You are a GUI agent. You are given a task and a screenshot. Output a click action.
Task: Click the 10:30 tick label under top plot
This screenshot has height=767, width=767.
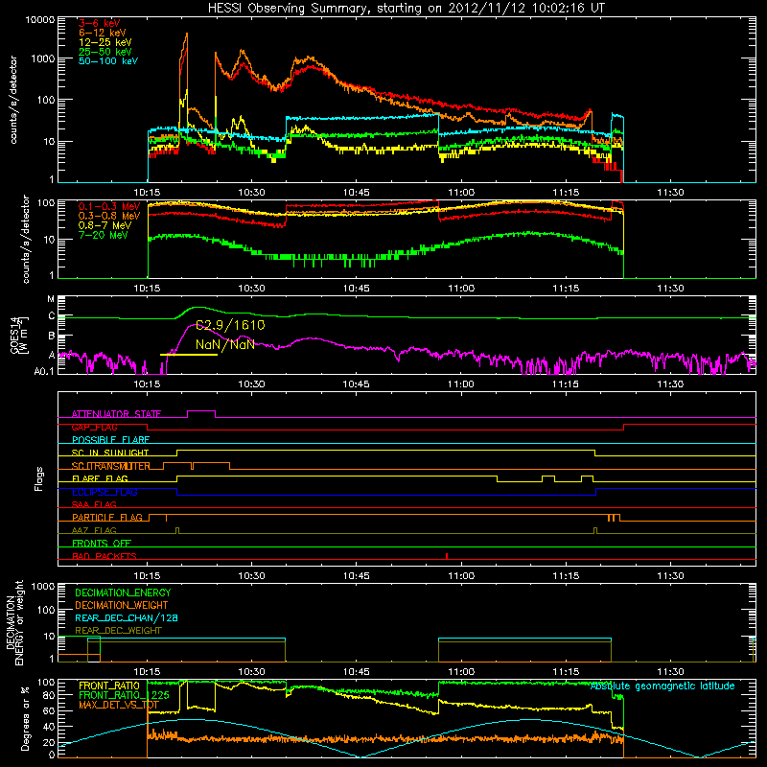pyautogui.click(x=251, y=193)
